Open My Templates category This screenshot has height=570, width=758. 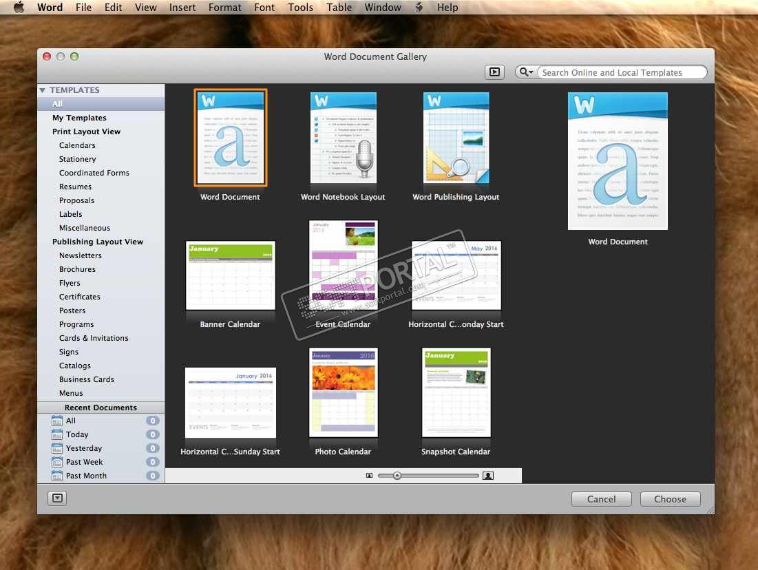[79, 118]
